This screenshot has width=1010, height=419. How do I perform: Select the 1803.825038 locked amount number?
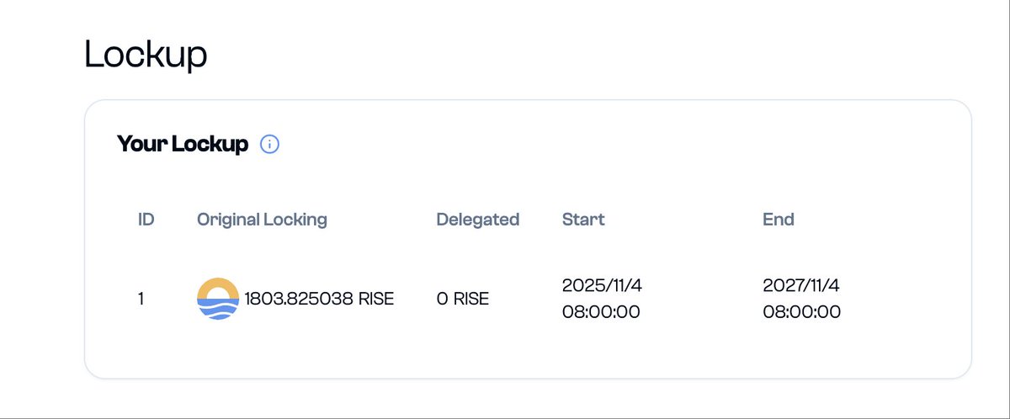pos(298,299)
